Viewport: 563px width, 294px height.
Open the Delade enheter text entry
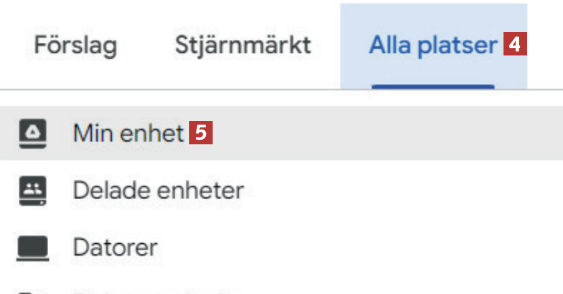pyautogui.click(x=157, y=192)
